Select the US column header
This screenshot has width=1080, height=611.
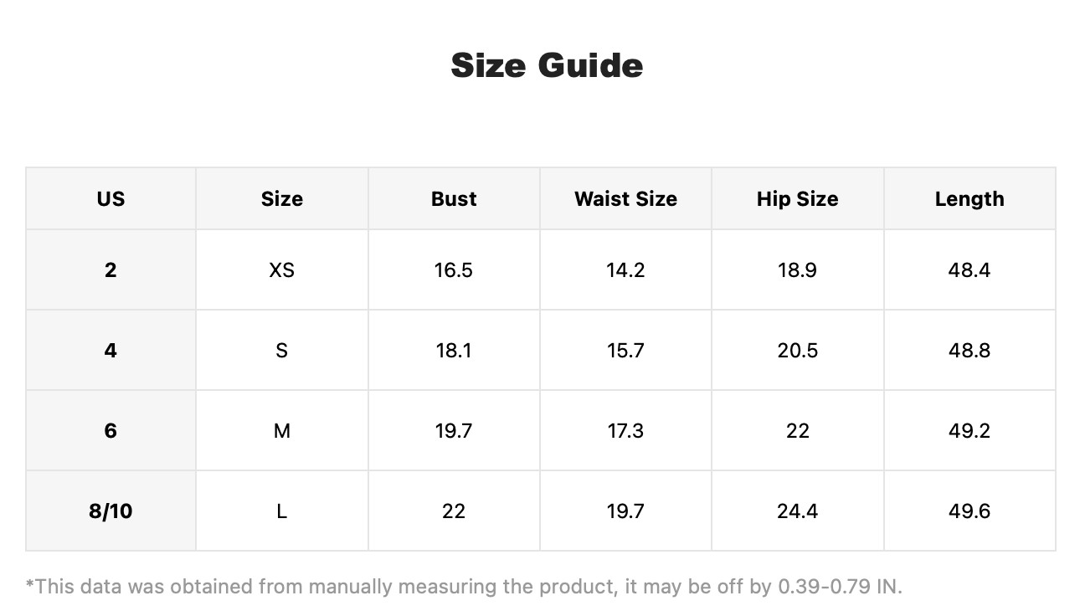[111, 199]
